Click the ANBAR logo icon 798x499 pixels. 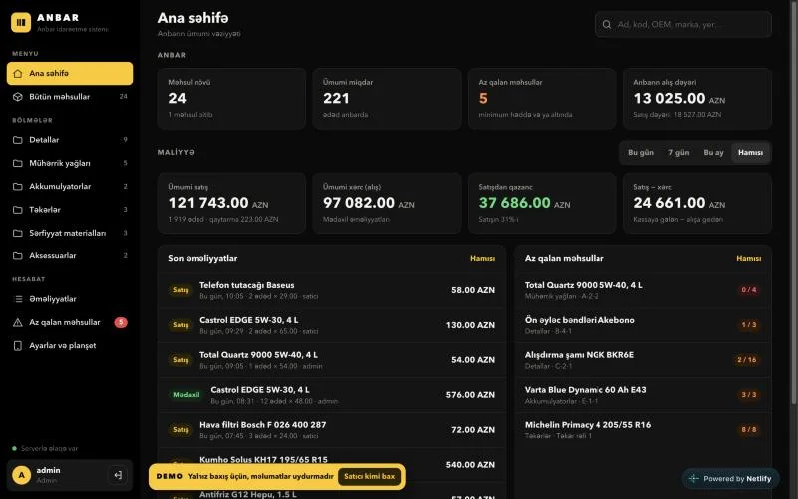21,22
